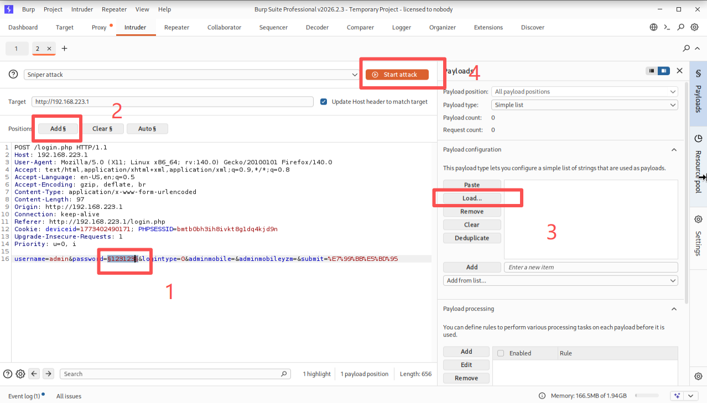This screenshot has width=707, height=403.
Task: Click the forward arrow beside the search box
Action: click(49, 374)
